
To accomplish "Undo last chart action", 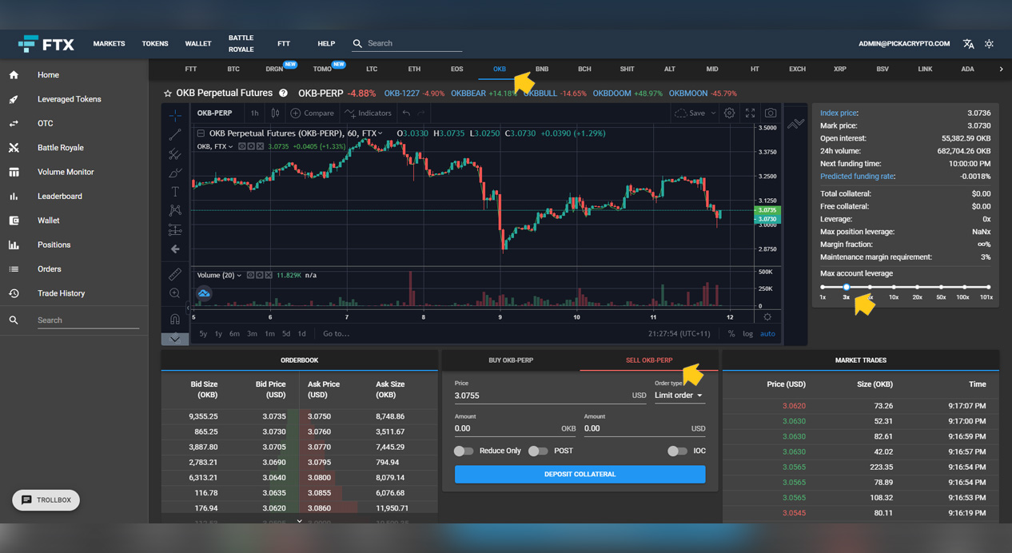I will (406, 113).
